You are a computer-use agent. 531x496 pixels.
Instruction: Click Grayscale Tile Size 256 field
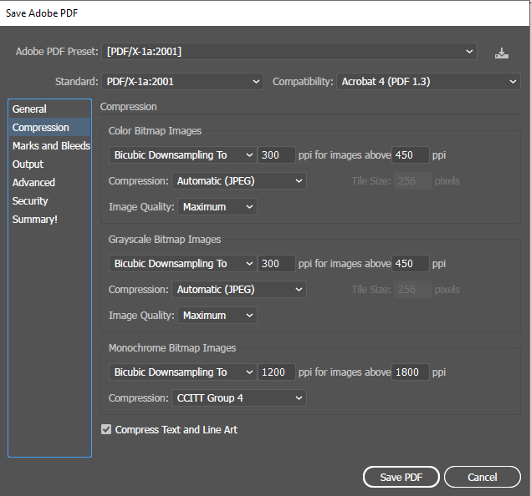click(x=413, y=290)
